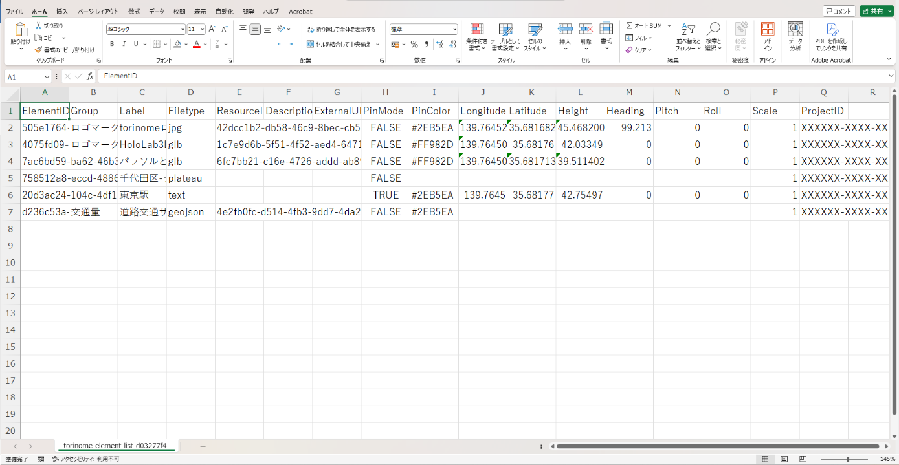899x465 pixels.
Task: Expand the font size dropdown showing 11
Action: [203, 29]
